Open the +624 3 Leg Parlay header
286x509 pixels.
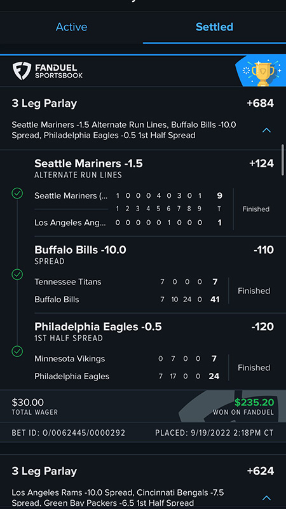(143, 471)
